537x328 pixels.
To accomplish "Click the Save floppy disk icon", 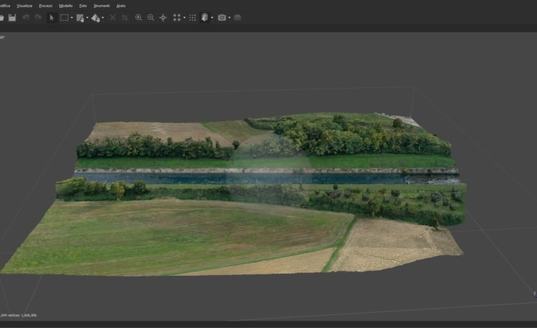I will click(12, 18).
